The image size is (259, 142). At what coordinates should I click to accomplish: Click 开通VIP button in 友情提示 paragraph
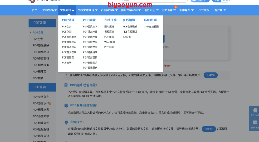click(x=209, y=129)
